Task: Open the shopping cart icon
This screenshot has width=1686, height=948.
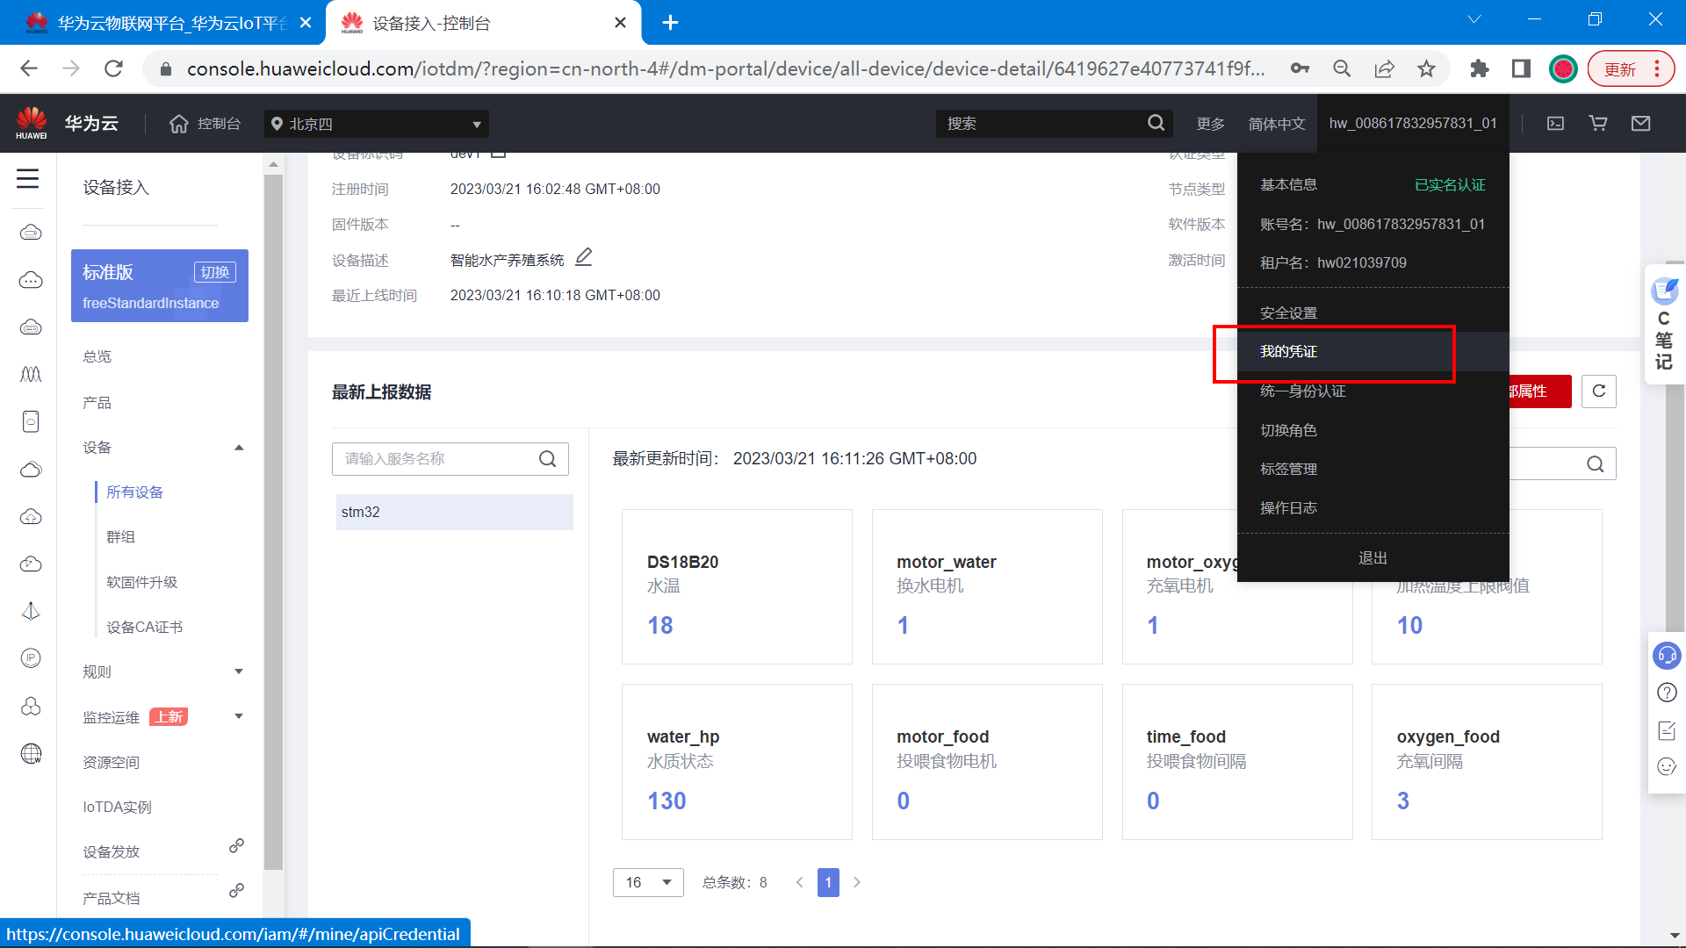Action: 1598,124
